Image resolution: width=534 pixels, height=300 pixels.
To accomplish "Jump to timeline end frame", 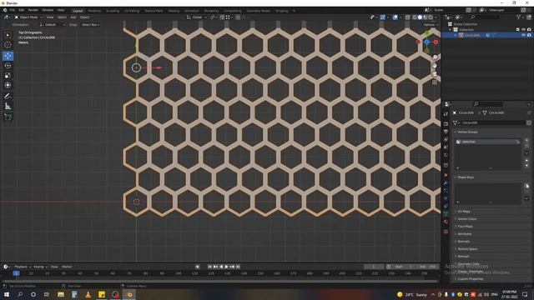I will point(238,267).
